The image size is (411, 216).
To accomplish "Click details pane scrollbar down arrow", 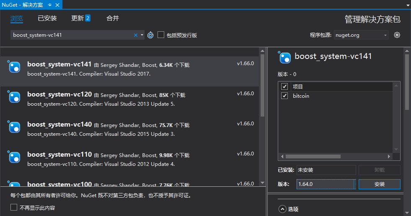I will (407, 213).
